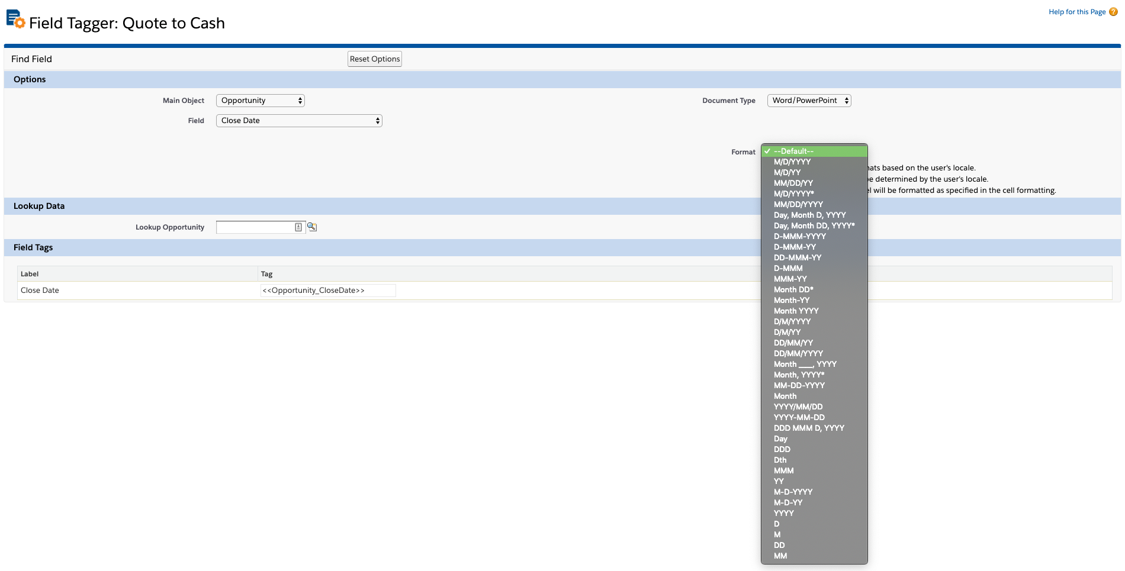1125x571 pixels.
Task: Choose the single D format option
Action: coord(814,524)
